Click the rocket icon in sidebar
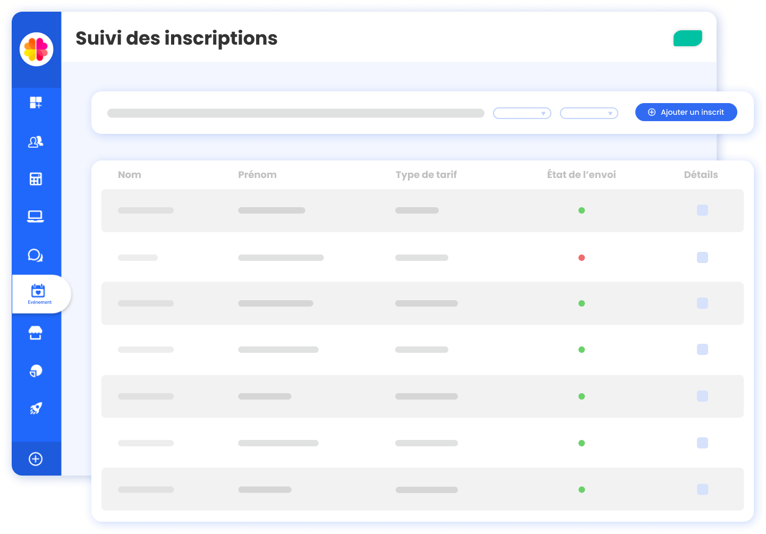This screenshot has height=534, width=766. [x=36, y=409]
